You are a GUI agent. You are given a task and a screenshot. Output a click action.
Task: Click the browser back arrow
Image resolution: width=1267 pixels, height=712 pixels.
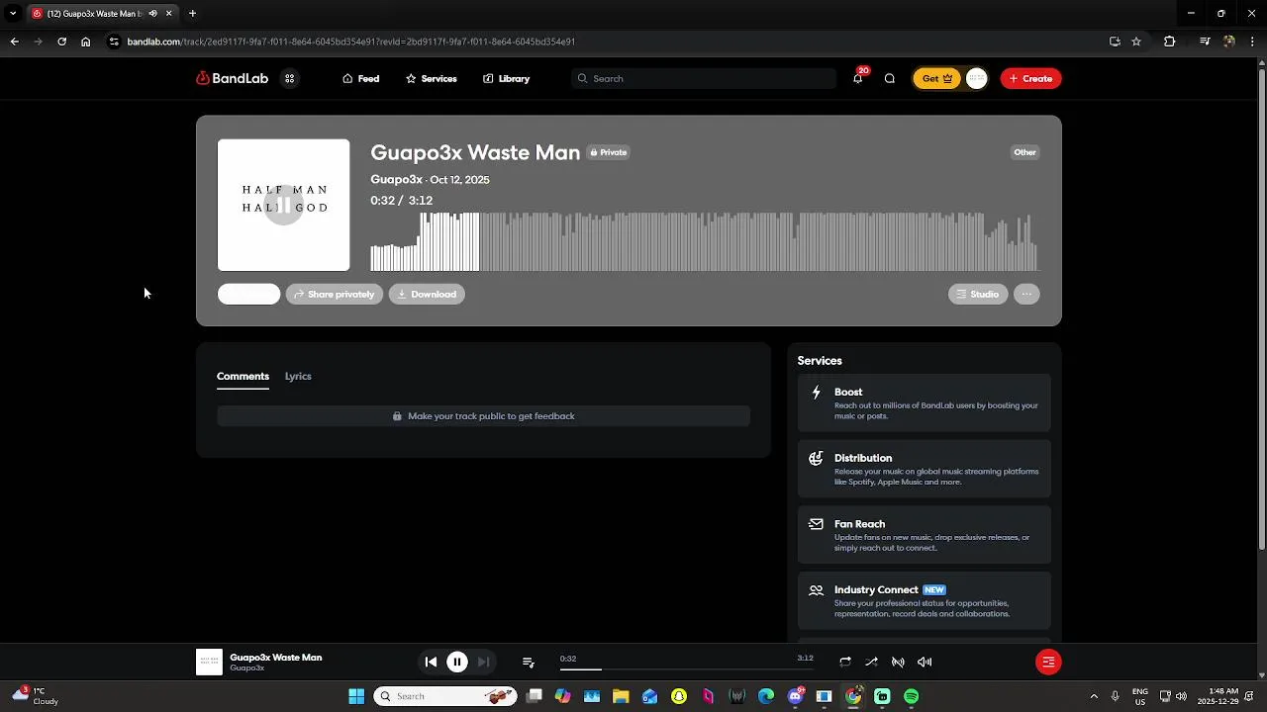click(14, 42)
